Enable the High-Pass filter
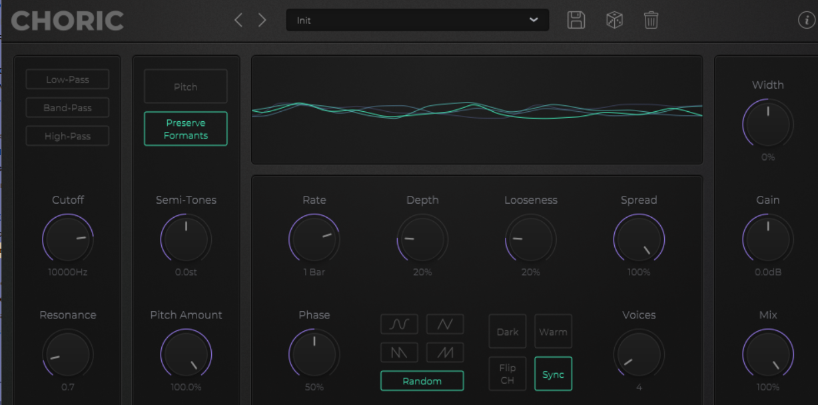Screen dimensions: 818x405 pos(67,136)
